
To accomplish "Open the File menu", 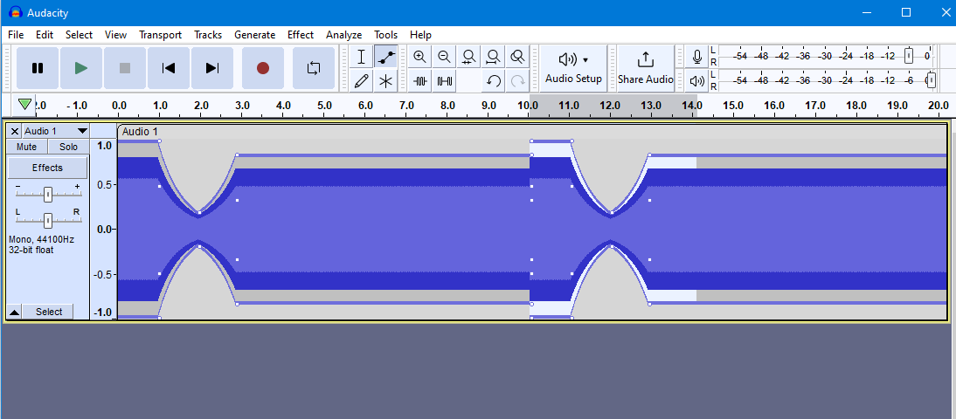I will click(16, 35).
